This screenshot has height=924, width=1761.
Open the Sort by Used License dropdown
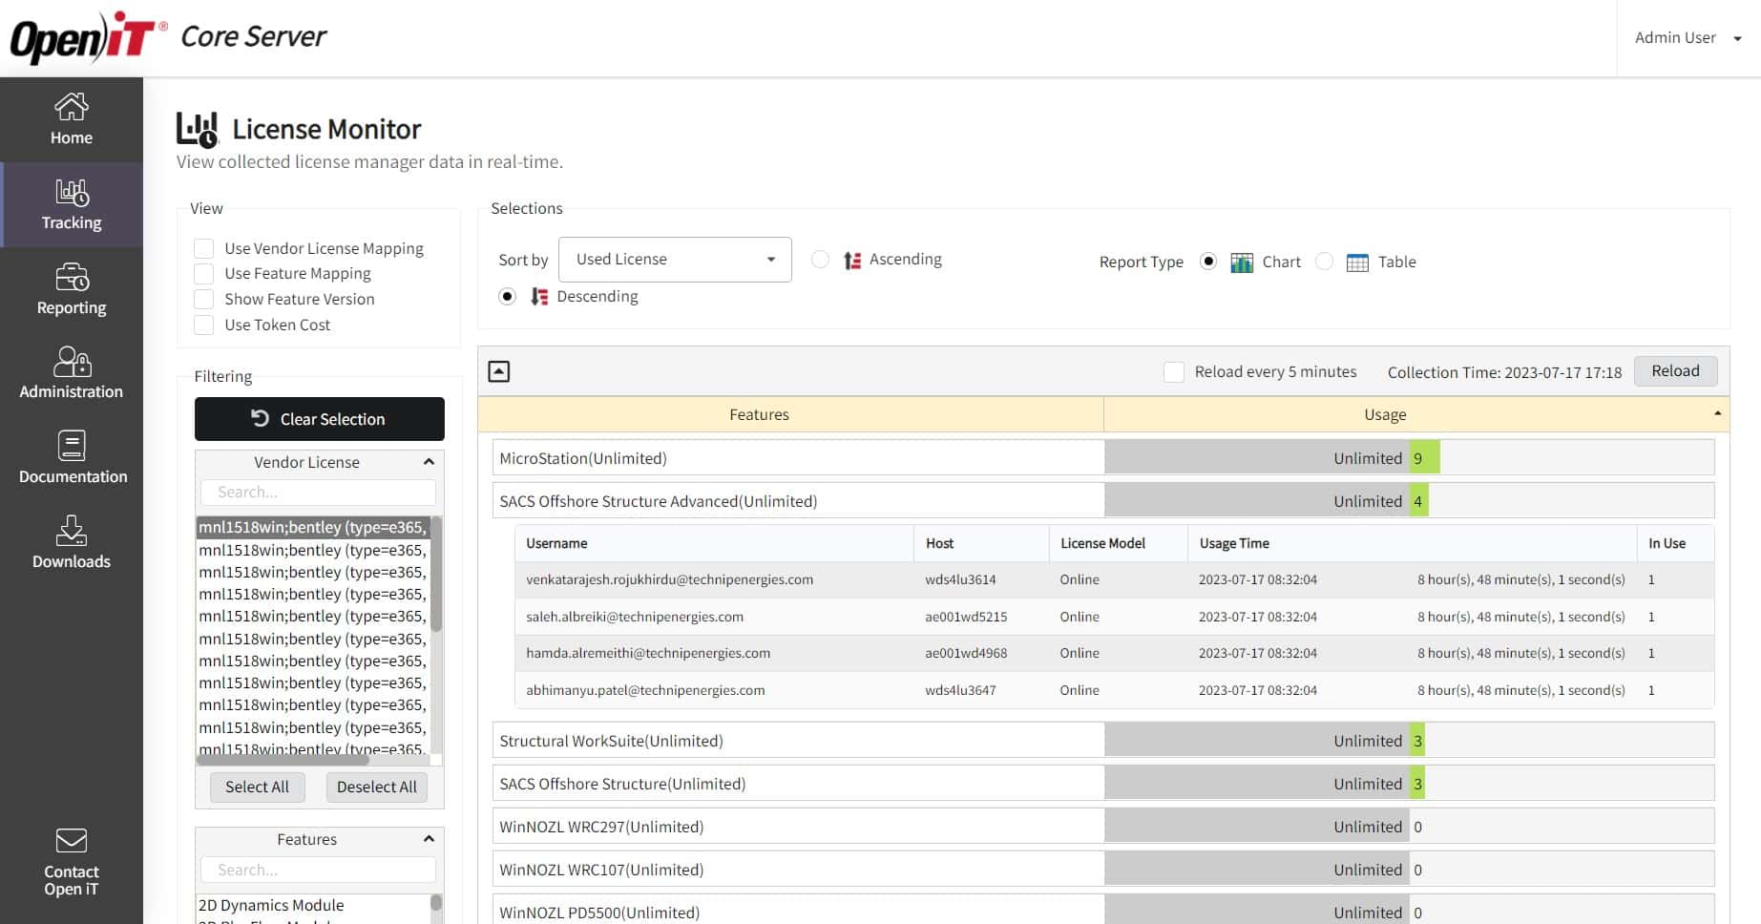(675, 260)
